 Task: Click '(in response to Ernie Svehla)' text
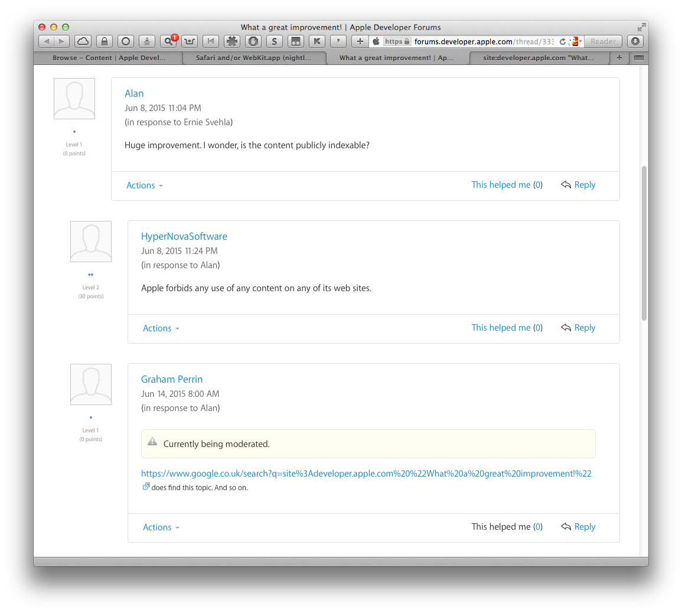click(x=179, y=122)
